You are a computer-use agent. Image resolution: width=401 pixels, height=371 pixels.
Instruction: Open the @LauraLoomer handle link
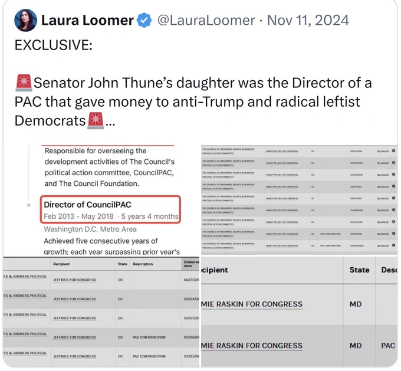point(206,20)
